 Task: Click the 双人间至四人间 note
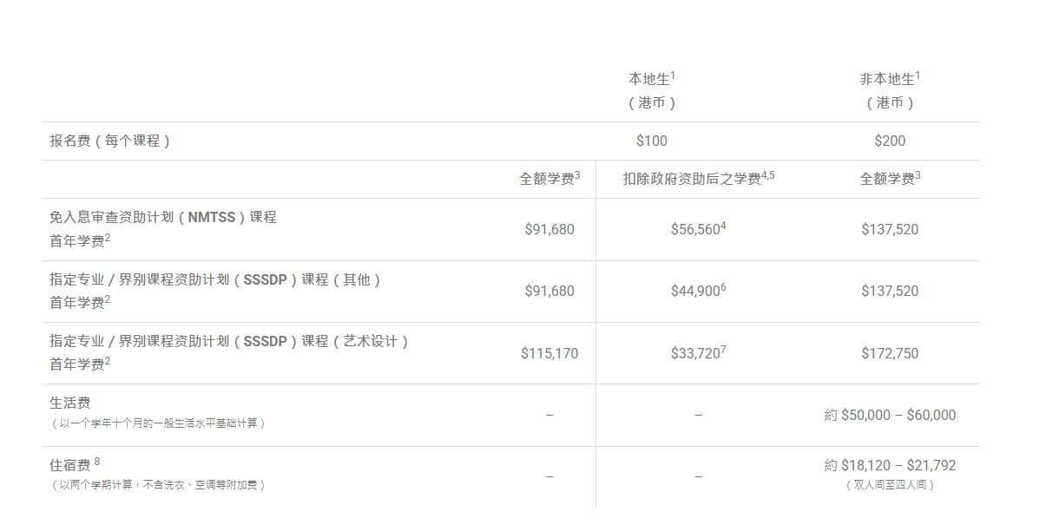coord(890,485)
